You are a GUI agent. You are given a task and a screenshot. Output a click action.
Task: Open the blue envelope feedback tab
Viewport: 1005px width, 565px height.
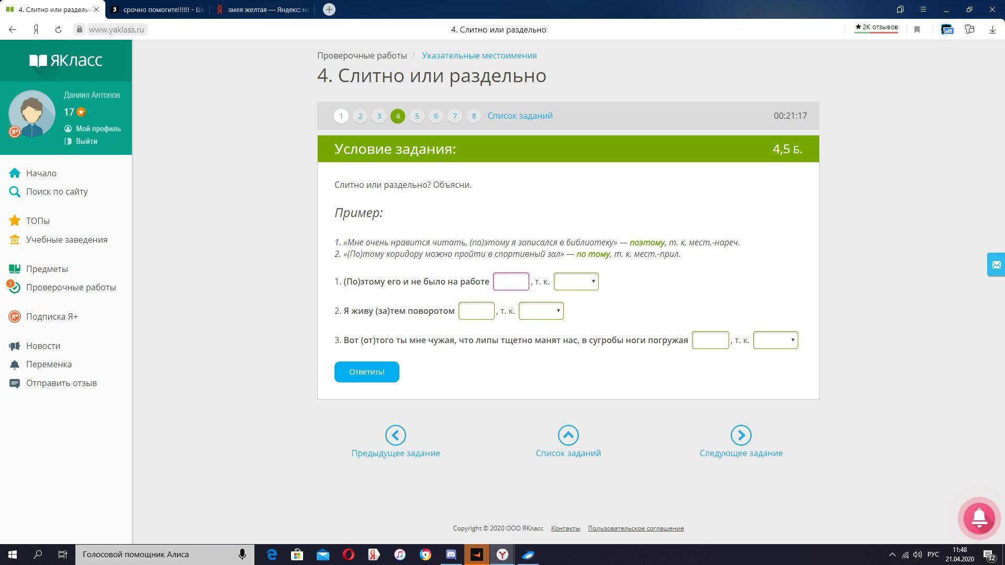pyautogui.click(x=996, y=265)
